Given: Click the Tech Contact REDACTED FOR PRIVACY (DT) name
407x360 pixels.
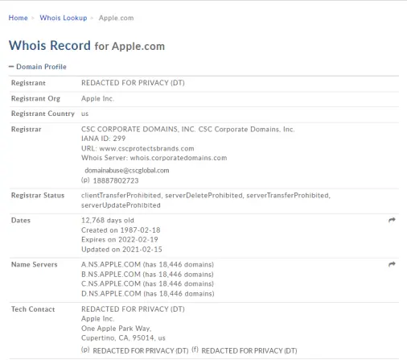Looking at the screenshot, I should point(133,309).
